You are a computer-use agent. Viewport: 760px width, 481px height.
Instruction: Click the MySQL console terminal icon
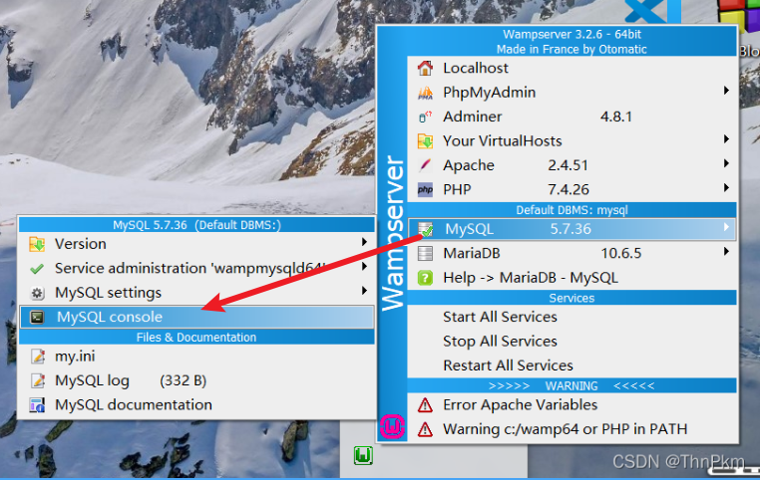37,318
